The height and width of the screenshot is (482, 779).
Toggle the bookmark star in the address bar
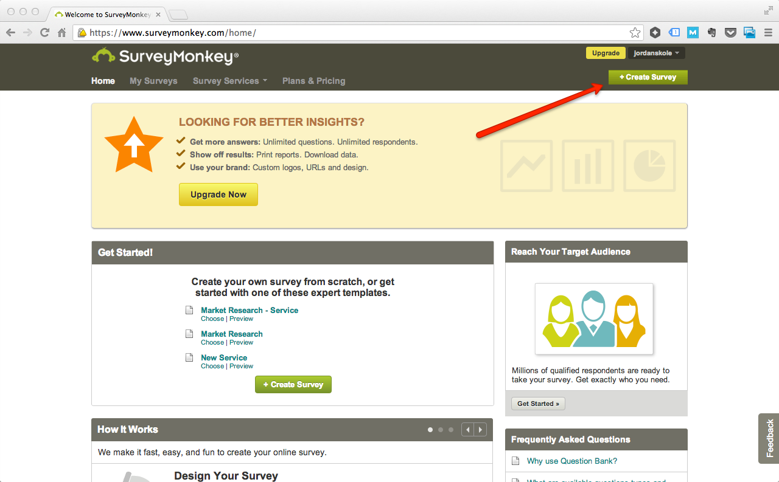(x=635, y=32)
